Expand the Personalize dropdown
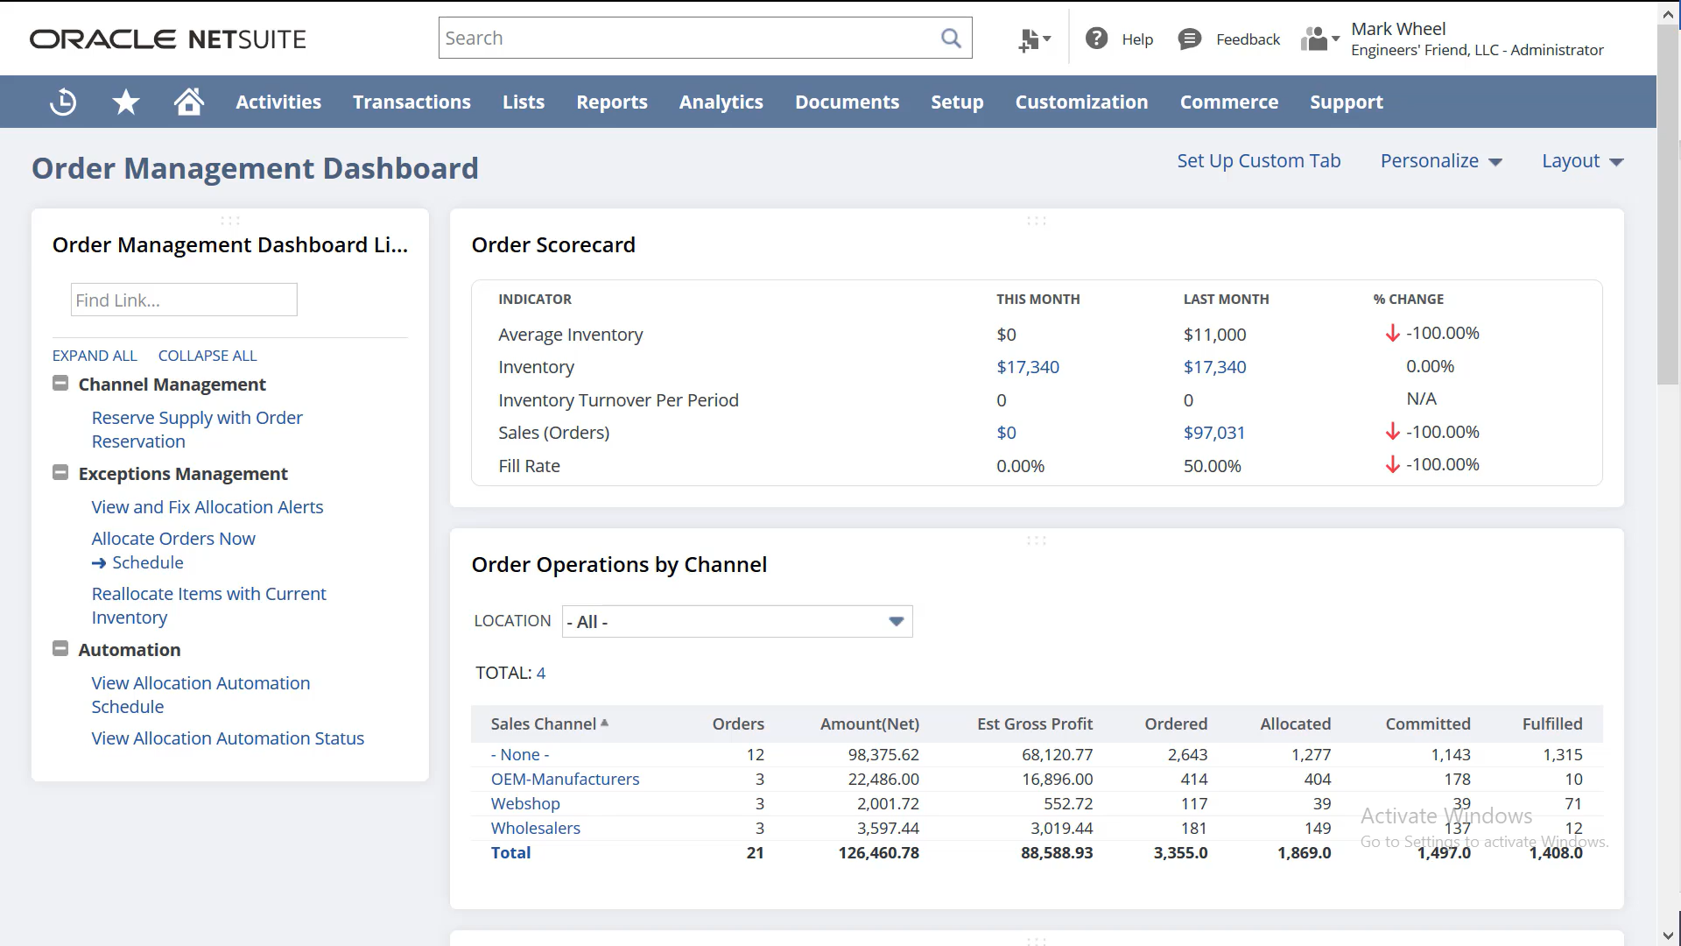Viewport: 1681px width, 946px height. [1441, 161]
